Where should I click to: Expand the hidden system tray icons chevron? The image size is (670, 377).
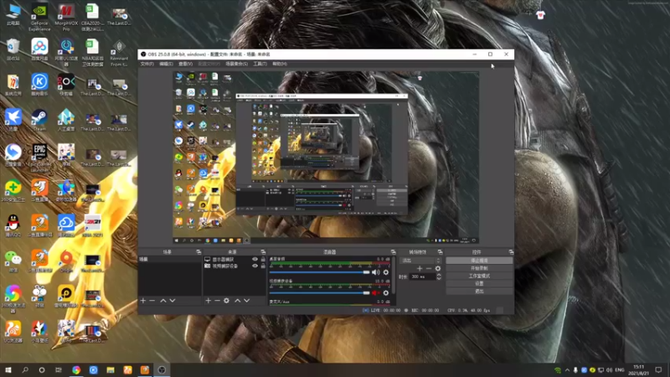click(x=567, y=369)
